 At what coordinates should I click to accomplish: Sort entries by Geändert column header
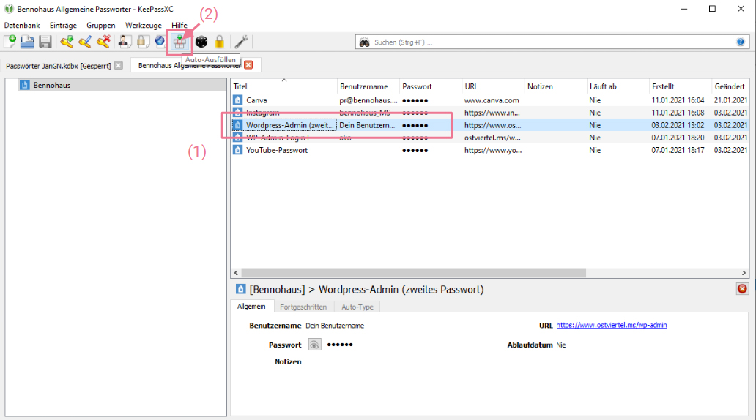pyautogui.click(x=730, y=86)
